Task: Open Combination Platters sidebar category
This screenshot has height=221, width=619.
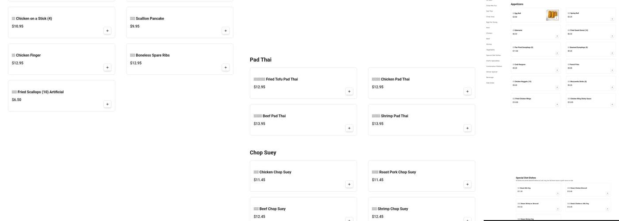Action: pyautogui.click(x=494, y=66)
